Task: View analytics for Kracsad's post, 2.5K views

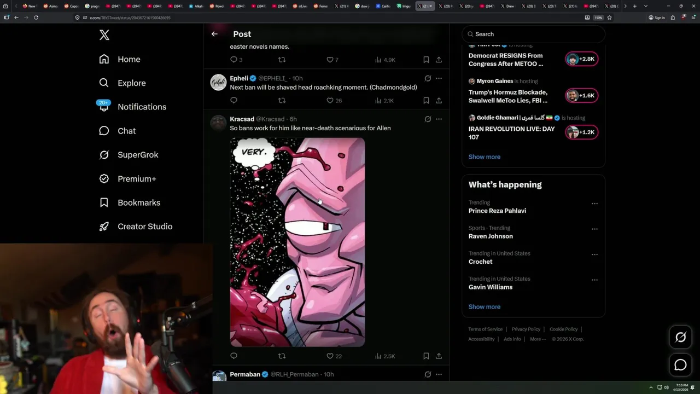Action: tap(384, 356)
